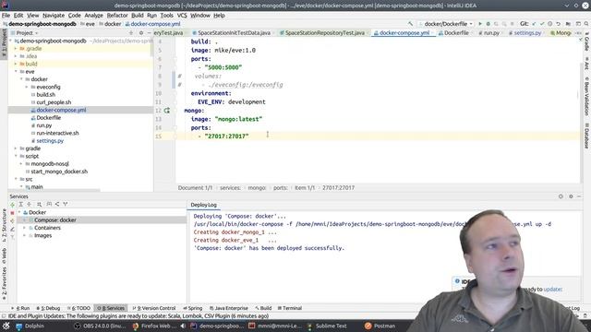Start debugging with the bug icon

[488, 24]
